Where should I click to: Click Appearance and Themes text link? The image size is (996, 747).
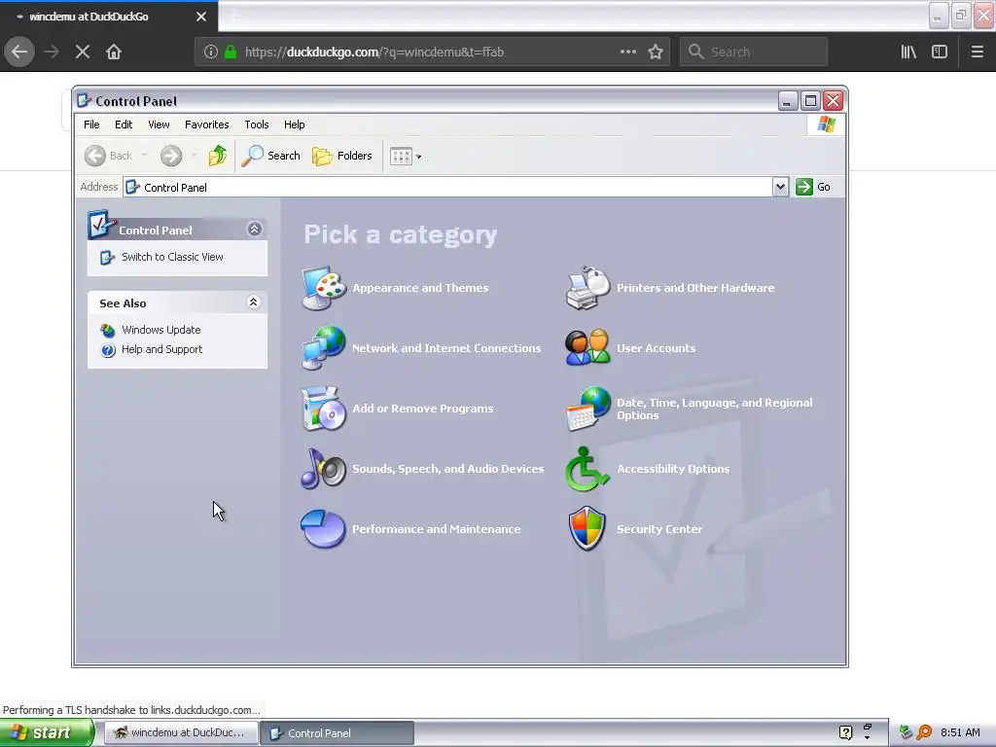pos(420,288)
